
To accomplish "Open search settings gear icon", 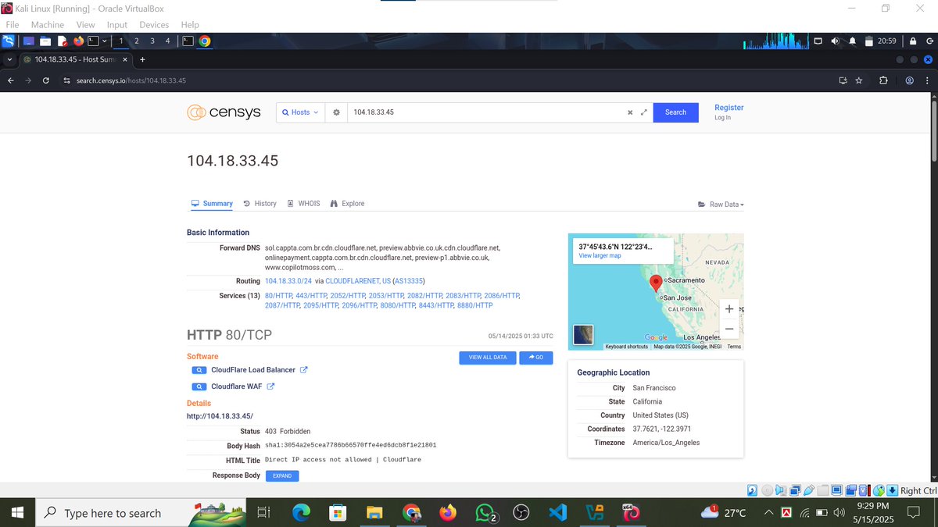I will 336,112.
